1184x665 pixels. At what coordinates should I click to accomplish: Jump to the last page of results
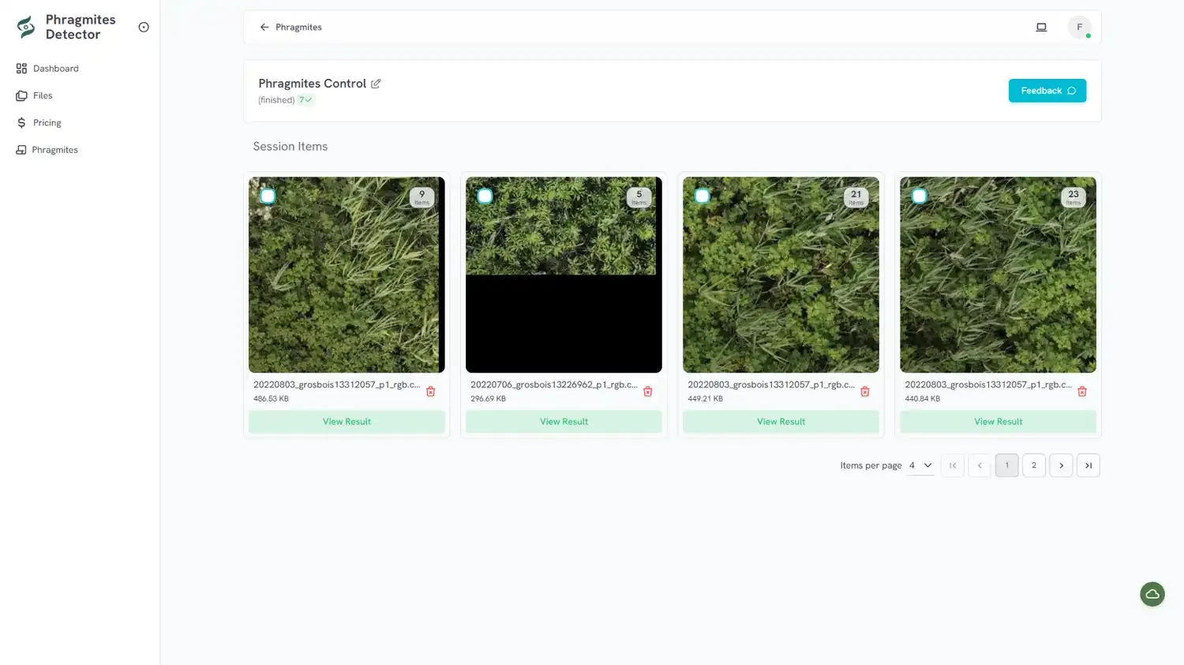[1088, 465]
